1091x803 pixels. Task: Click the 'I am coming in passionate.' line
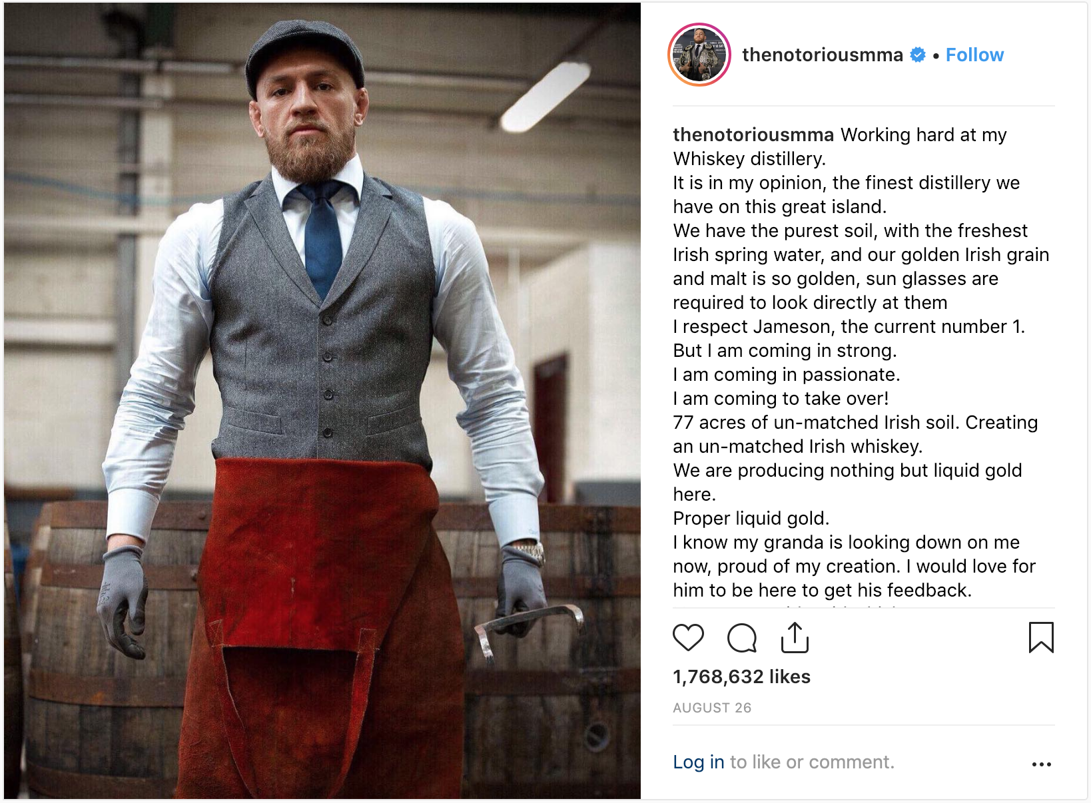click(786, 374)
